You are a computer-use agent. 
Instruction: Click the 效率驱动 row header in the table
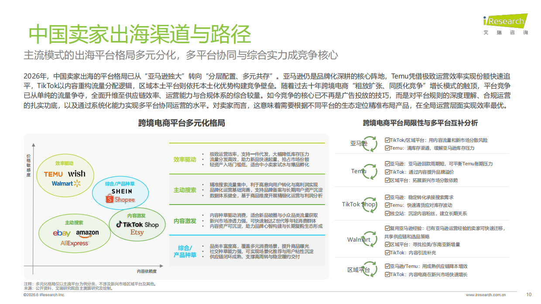[x=185, y=160]
